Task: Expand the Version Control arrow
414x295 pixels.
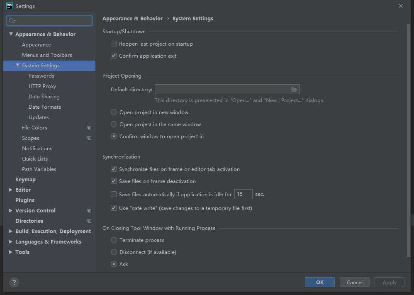Action: (10, 210)
